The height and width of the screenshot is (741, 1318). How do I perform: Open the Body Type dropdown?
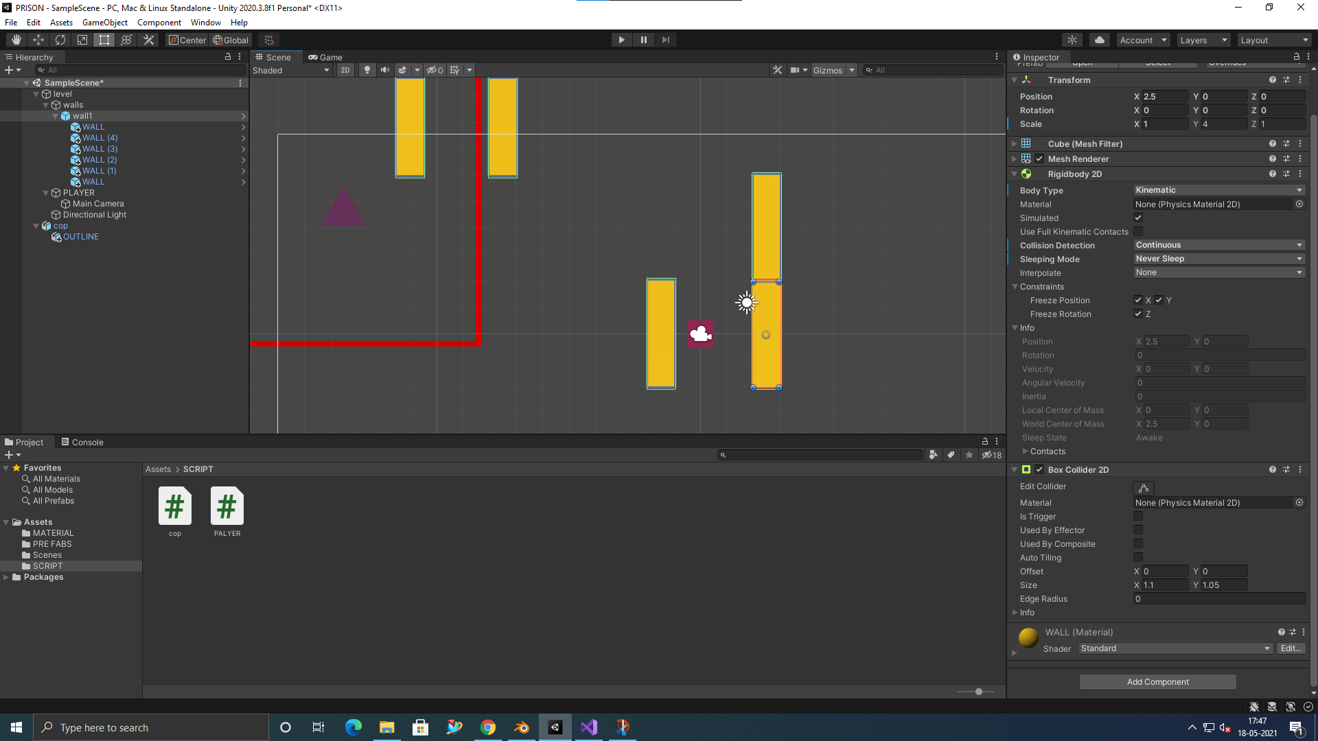[1218, 189]
